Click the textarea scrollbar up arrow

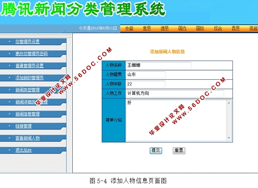point(229,103)
